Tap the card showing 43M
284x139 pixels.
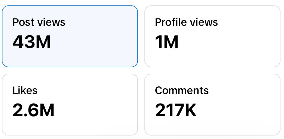tap(70, 36)
